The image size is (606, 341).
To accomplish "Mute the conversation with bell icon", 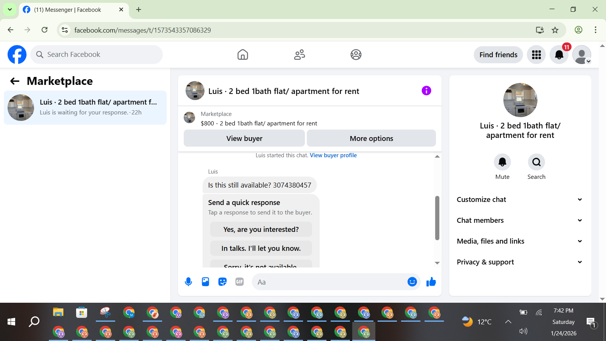I will click(502, 162).
